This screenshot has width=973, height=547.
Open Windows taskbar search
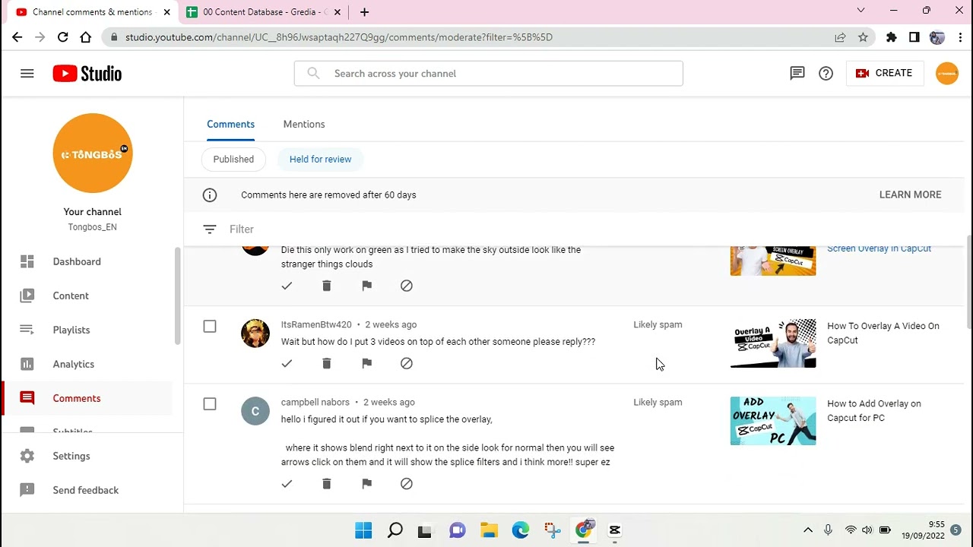click(x=395, y=530)
